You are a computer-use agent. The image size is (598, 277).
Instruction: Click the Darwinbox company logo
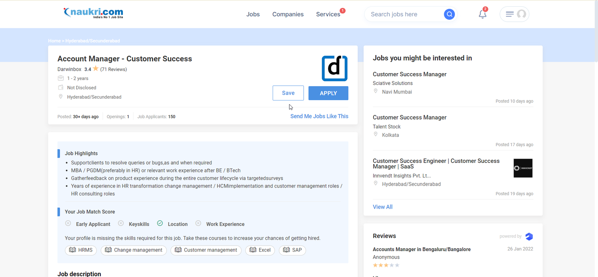pos(334,68)
